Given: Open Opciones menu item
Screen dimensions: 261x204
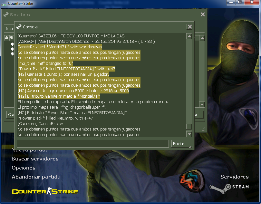Looking at the screenshot, I should point(24,168).
